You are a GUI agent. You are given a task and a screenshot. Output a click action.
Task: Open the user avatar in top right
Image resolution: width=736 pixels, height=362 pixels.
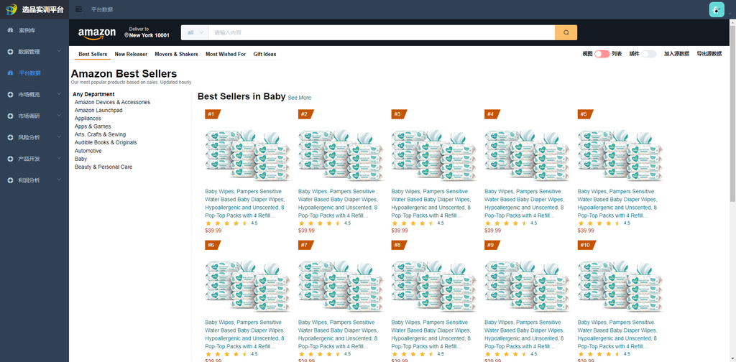pyautogui.click(x=717, y=9)
